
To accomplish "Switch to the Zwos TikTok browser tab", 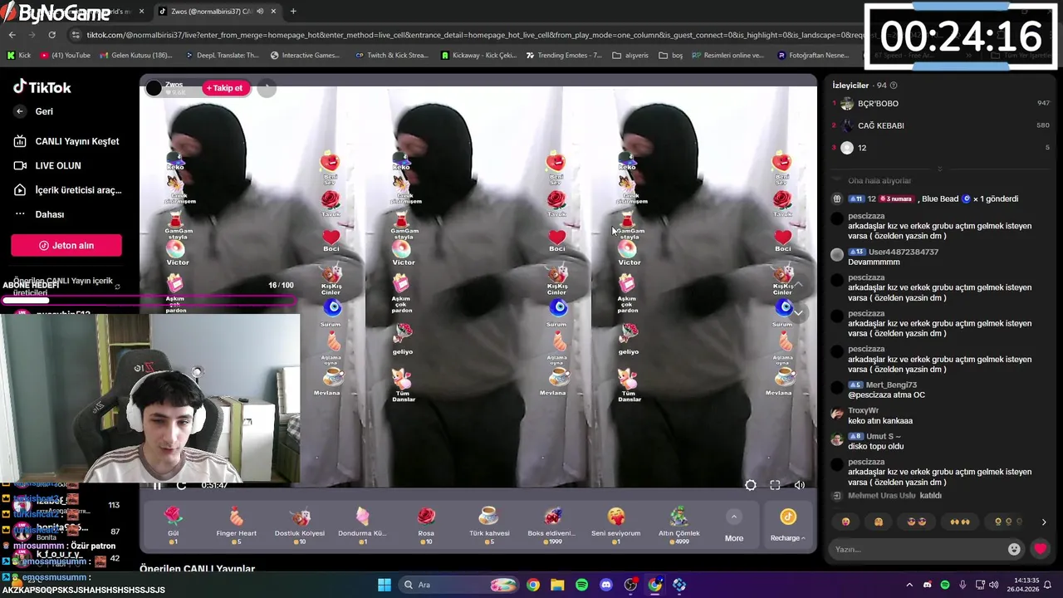I will [217, 12].
